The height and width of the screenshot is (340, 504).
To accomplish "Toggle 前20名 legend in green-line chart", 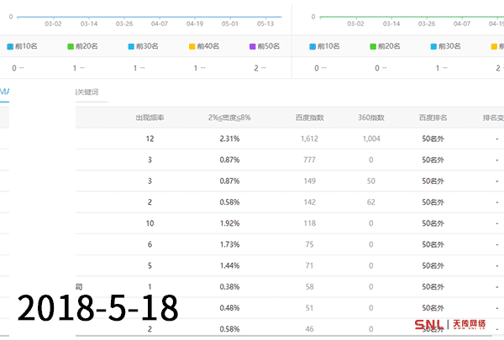I will [x=385, y=46].
